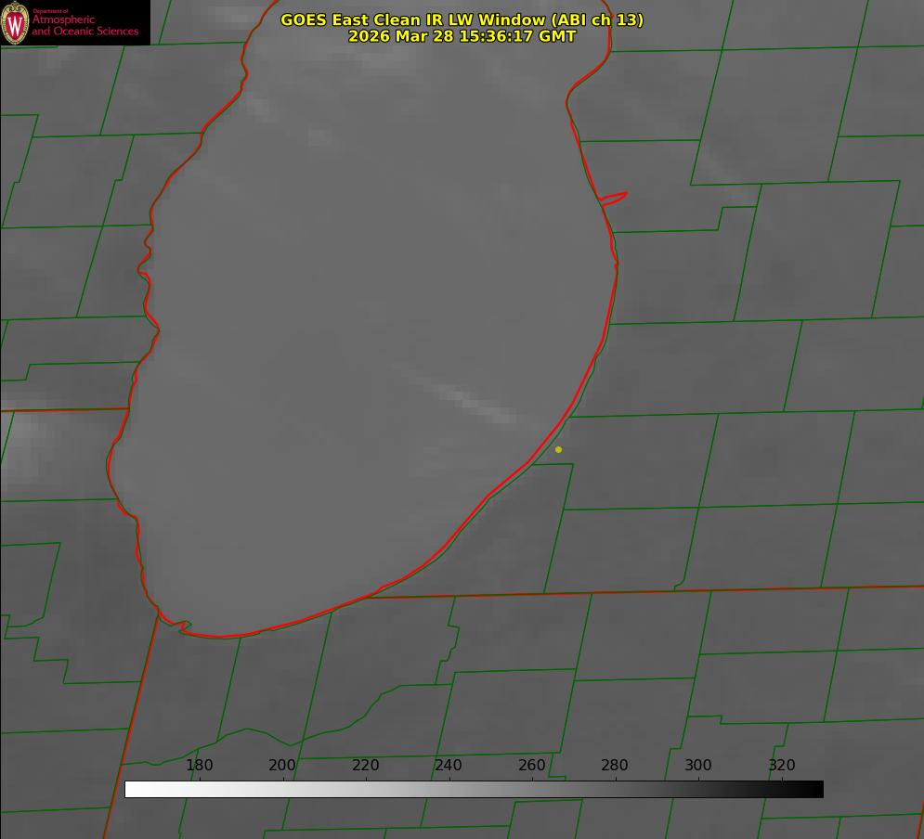Viewport: 924px width, 839px height.
Task: Click the 240 colorbar tick label
Action: tap(449, 766)
